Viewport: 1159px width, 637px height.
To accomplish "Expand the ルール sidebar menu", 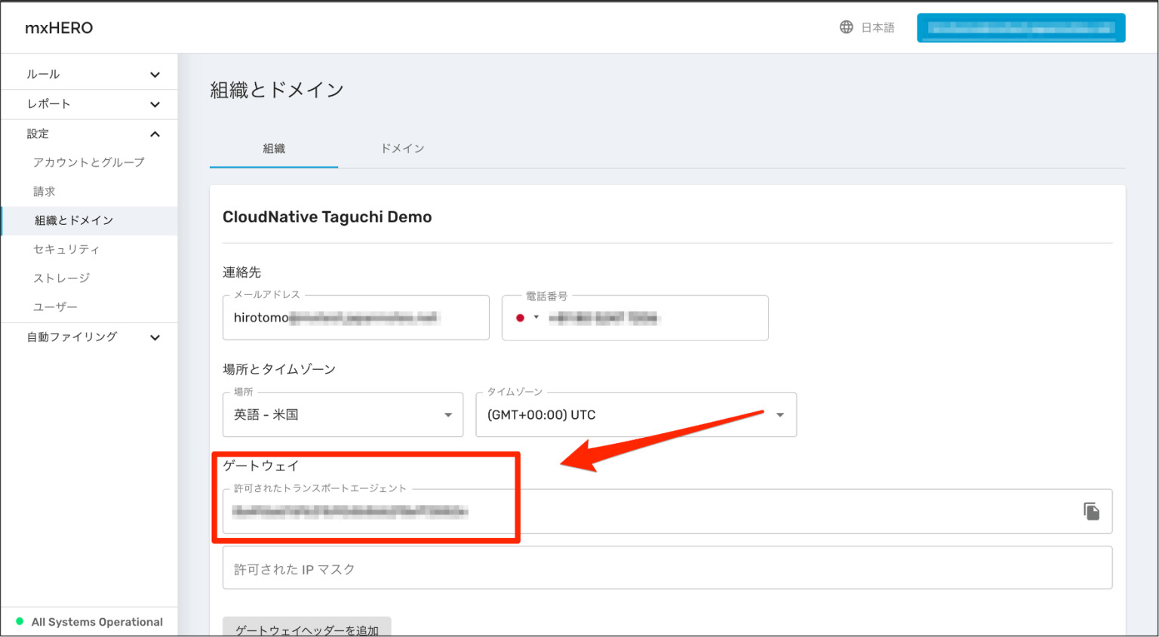I will pyautogui.click(x=89, y=73).
